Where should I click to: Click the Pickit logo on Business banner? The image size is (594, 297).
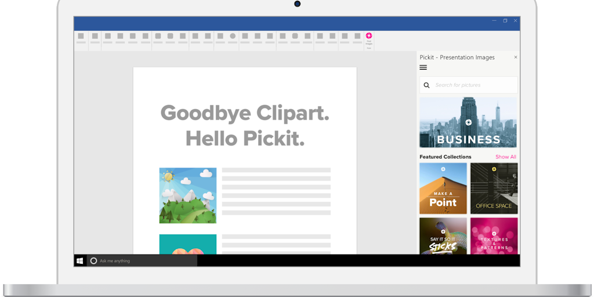coord(468,122)
